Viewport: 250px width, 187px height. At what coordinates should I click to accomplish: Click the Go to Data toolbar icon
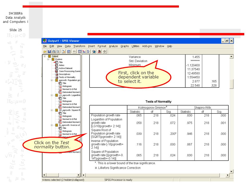[x=80, y=51]
